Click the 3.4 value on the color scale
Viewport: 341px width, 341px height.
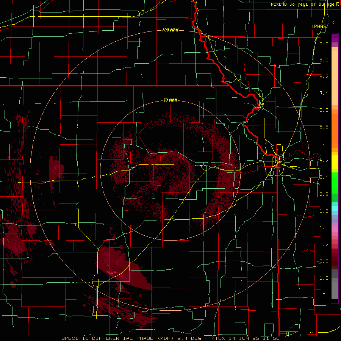(324, 177)
